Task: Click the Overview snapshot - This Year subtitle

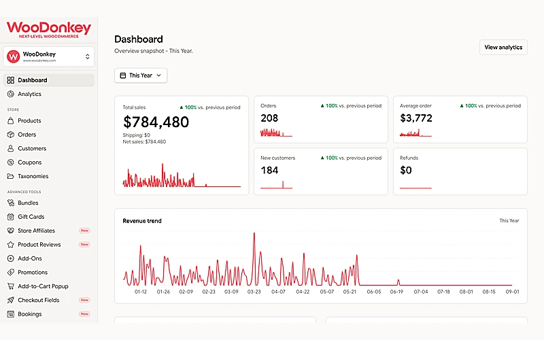Action: [x=154, y=51]
